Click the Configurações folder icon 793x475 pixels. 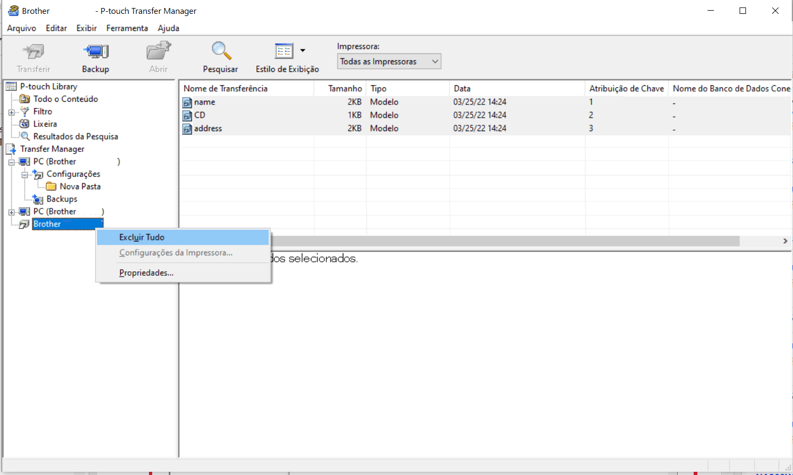(x=38, y=174)
